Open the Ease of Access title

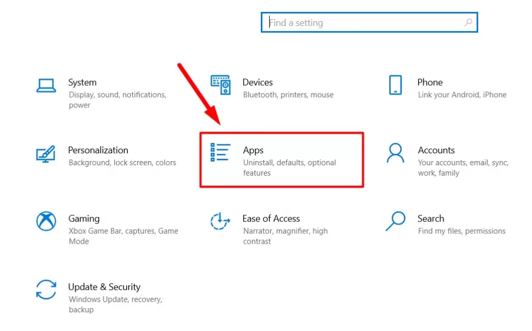271,219
